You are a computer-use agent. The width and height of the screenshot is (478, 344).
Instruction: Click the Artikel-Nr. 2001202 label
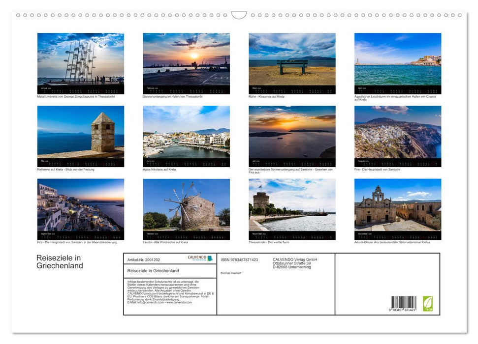click(x=143, y=259)
